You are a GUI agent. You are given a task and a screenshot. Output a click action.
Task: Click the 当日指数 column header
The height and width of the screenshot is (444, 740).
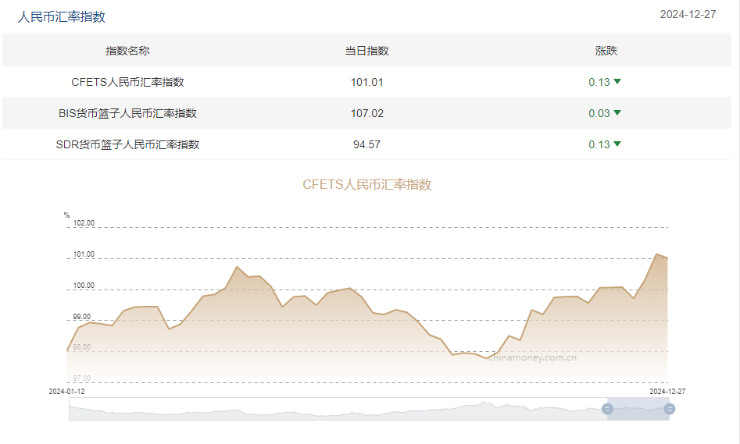pos(366,51)
